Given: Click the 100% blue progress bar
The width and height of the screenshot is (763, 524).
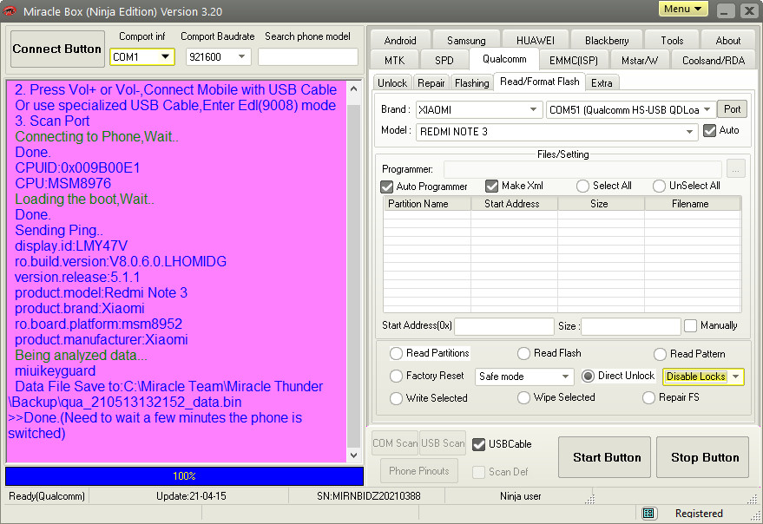Looking at the screenshot, I should pyautogui.click(x=184, y=476).
